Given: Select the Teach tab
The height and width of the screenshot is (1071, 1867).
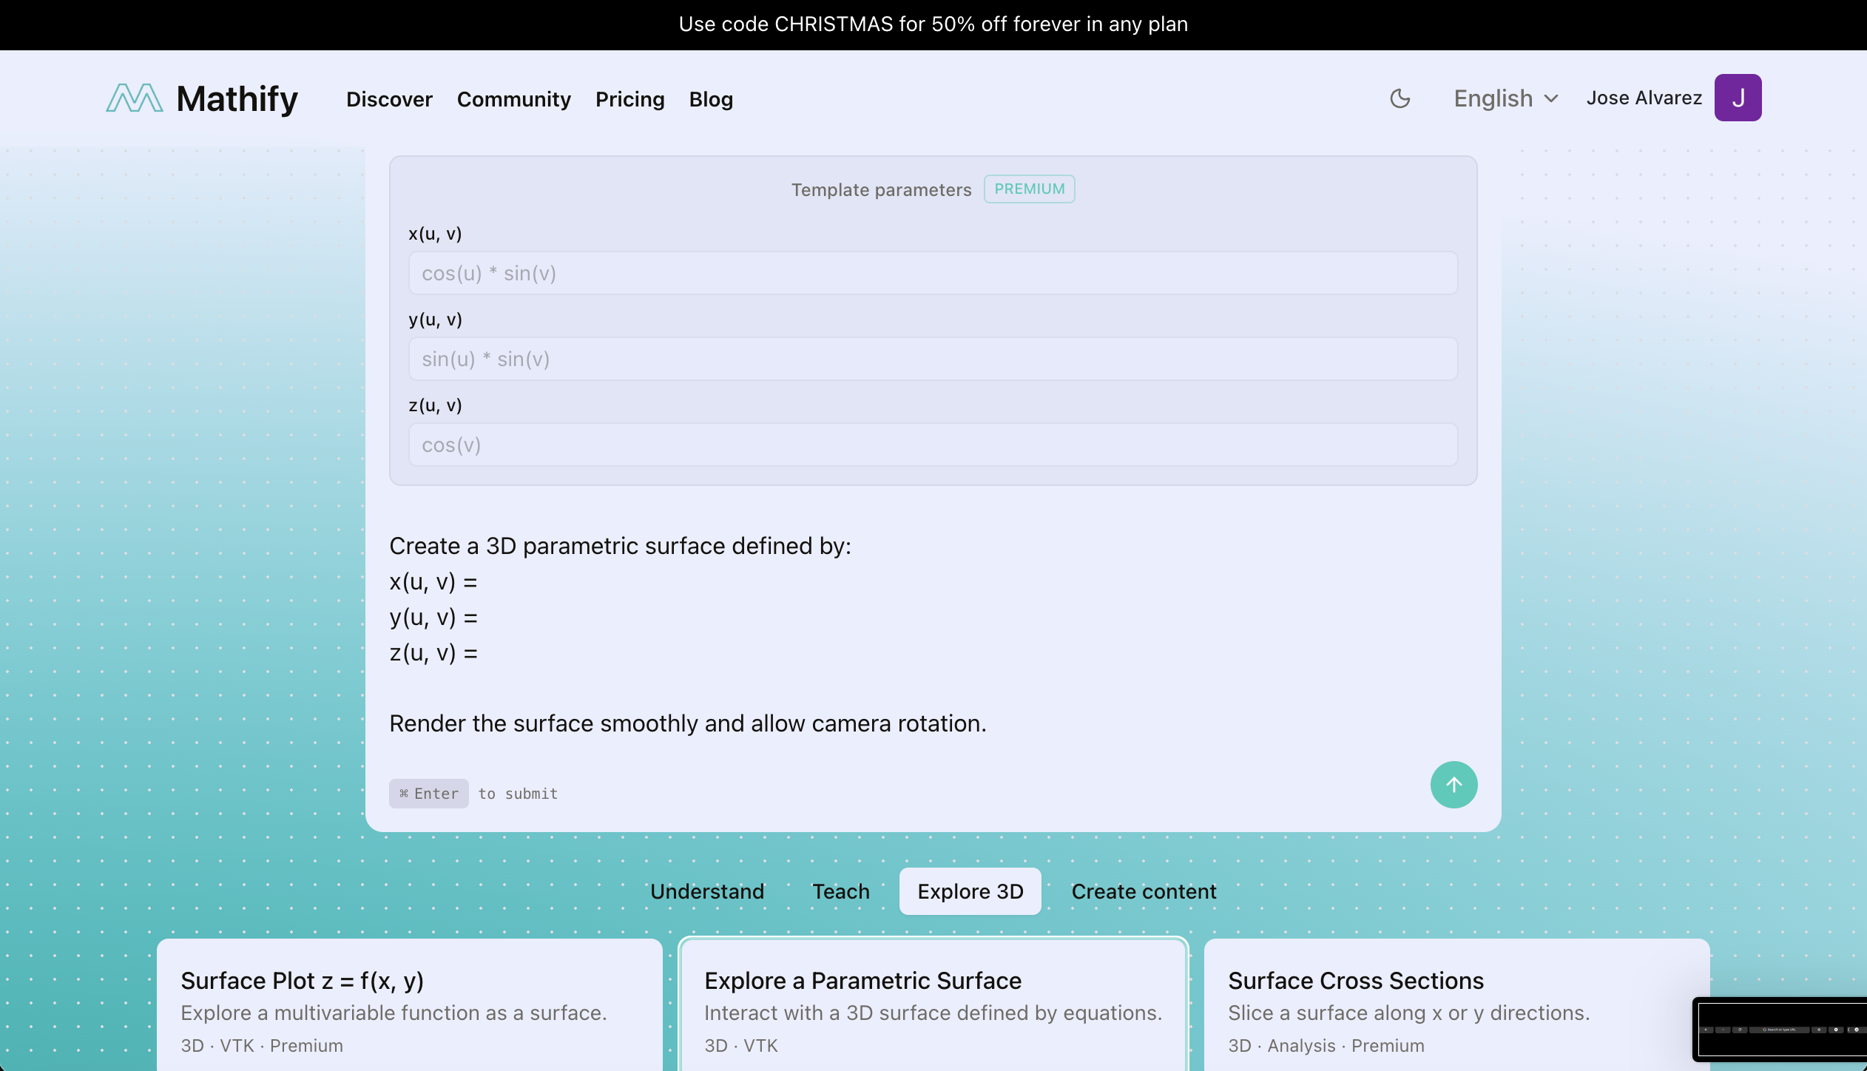Looking at the screenshot, I should click(x=840, y=891).
